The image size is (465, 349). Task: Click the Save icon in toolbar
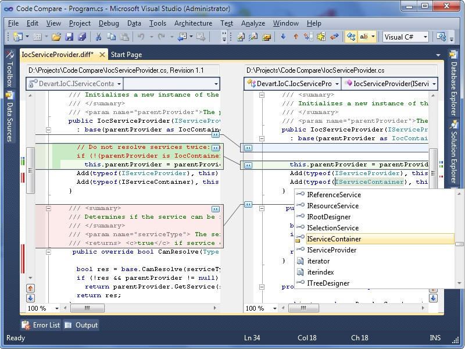pyautogui.click(x=69, y=37)
